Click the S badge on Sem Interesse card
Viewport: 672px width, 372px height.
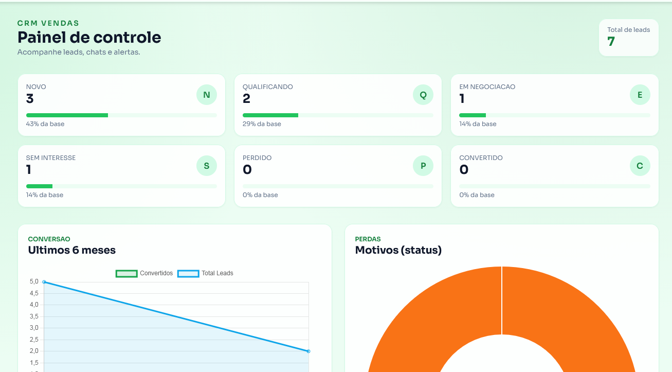click(207, 166)
